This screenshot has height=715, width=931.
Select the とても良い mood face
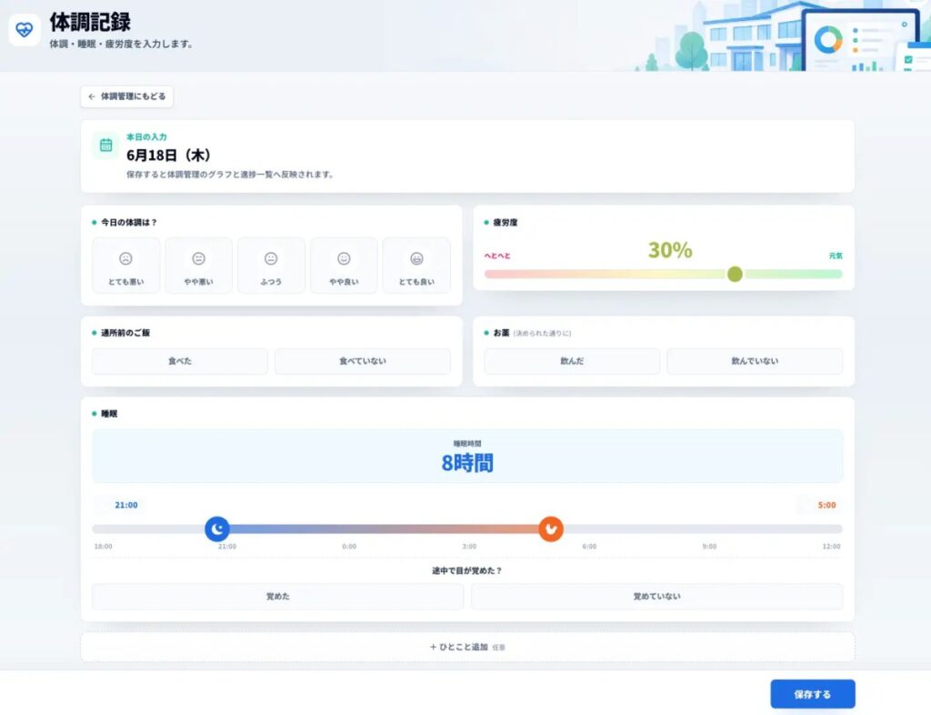416,266
